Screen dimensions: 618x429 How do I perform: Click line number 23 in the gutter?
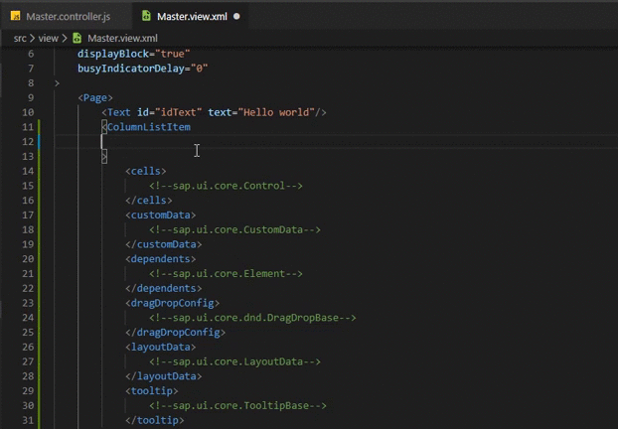coord(28,303)
